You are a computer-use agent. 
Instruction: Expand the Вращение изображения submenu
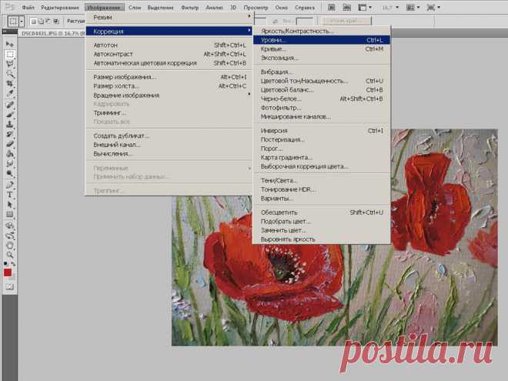point(169,95)
